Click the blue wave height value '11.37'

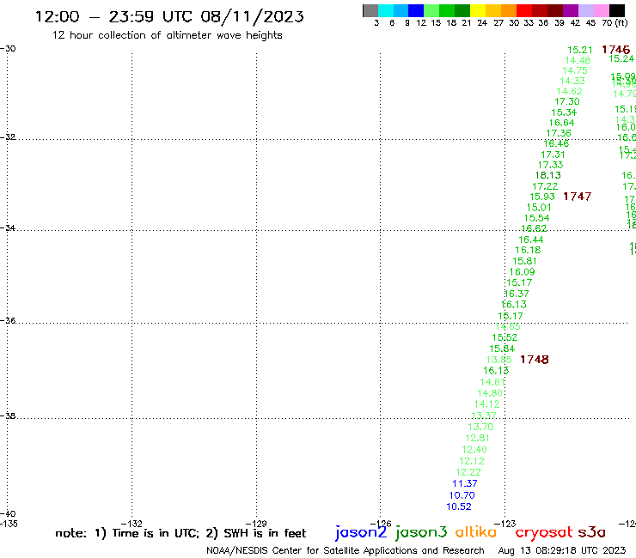pyautogui.click(x=465, y=483)
